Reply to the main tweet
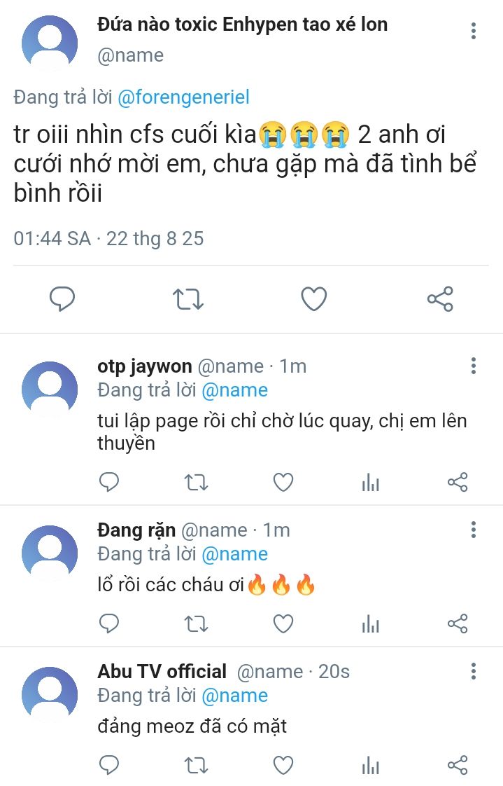This screenshot has width=503, height=786. tap(62, 299)
